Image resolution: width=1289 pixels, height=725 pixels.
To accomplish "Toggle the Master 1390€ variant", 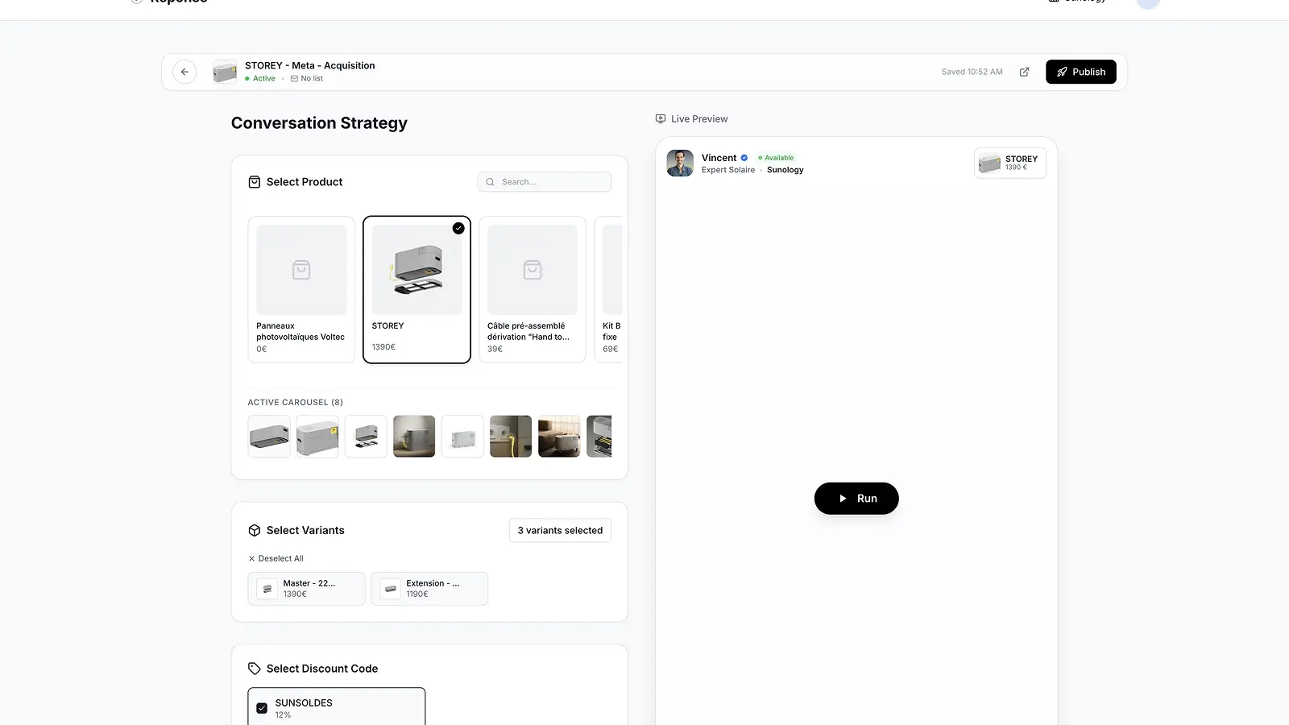I will point(307,589).
